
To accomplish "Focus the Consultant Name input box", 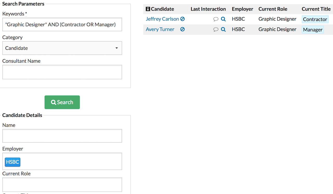I will [x=62, y=72].
